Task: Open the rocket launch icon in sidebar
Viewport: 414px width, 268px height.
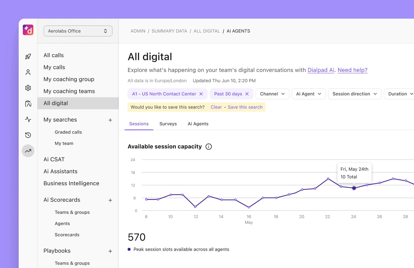Action: [28, 56]
